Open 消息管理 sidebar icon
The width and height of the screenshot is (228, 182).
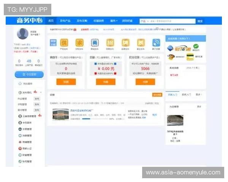(x=20, y=136)
